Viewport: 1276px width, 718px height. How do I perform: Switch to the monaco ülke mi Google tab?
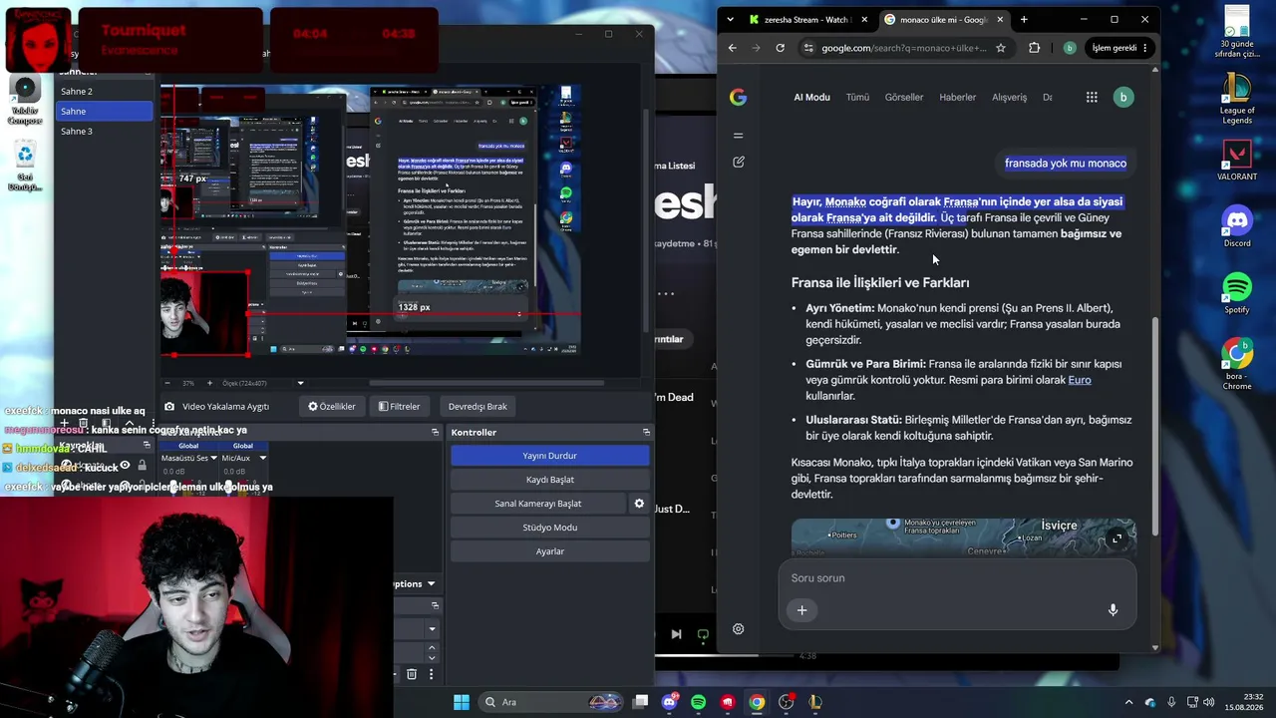(943, 19)
